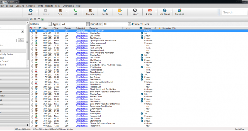Expand the Types filter dropdown
This screenshot has height=131, width=248.
88,24
